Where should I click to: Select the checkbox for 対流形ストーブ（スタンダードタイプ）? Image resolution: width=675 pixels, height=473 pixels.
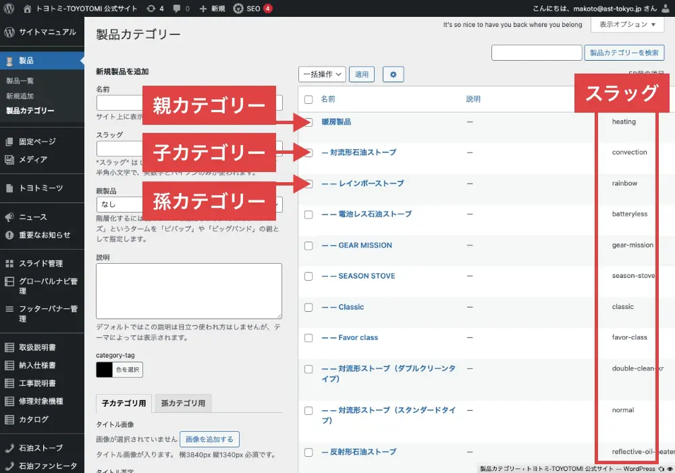click(x=308, y=411)
